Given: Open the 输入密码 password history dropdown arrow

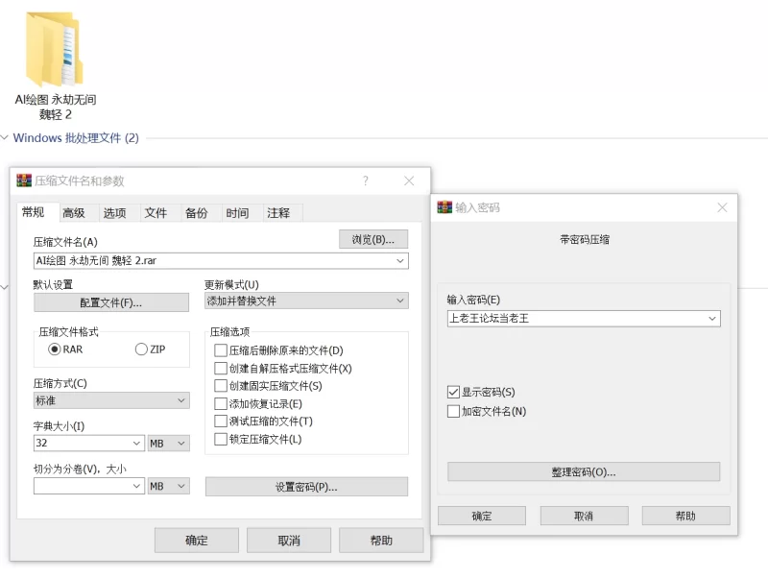Looking at the screenshot, I should 712,319.
